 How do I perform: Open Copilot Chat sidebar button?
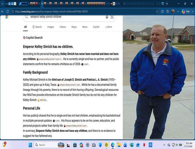186,11
